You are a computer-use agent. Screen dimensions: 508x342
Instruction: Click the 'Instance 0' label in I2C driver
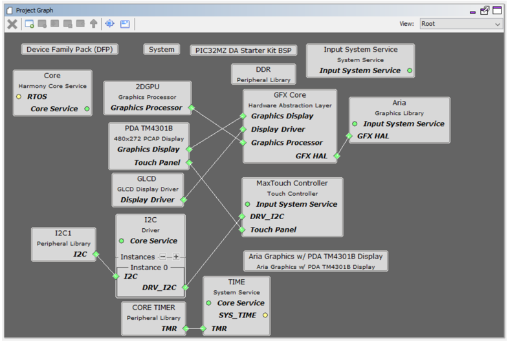tap(149, 268)
